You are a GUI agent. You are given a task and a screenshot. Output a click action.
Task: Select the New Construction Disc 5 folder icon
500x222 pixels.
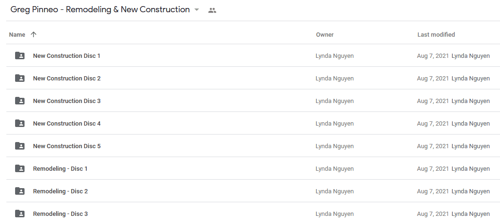point(20,146)
